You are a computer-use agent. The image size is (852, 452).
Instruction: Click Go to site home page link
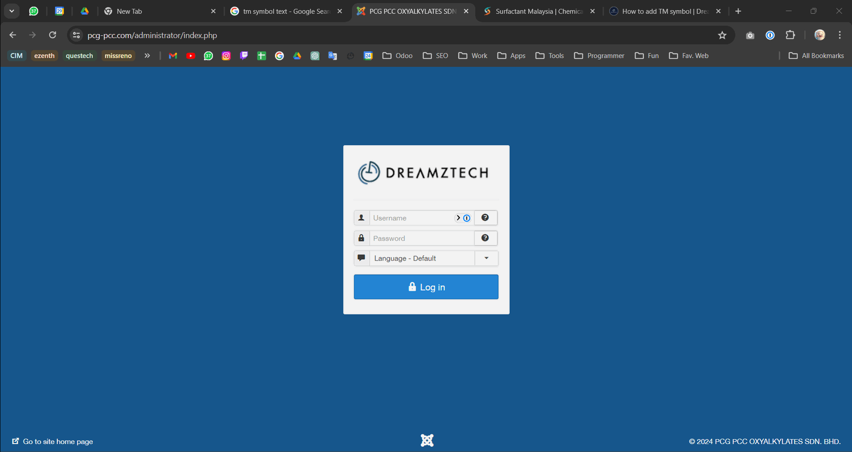[x=52, y=441]
